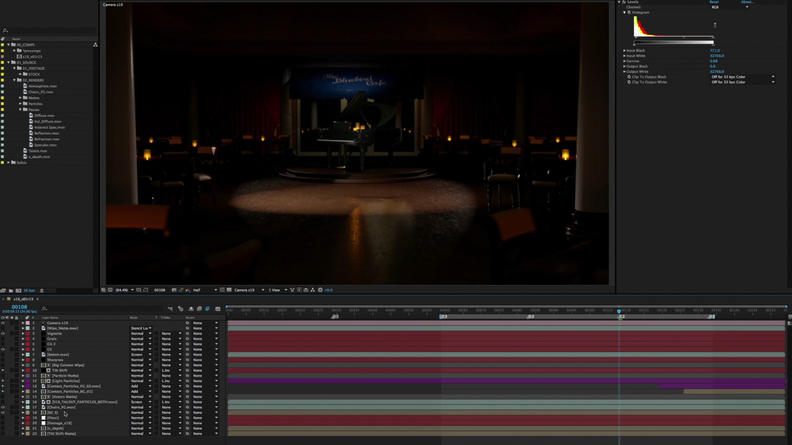Viewport: 792px width, 445px height.
Task: Enable visibility for the Floor layer
Action: 3,418
